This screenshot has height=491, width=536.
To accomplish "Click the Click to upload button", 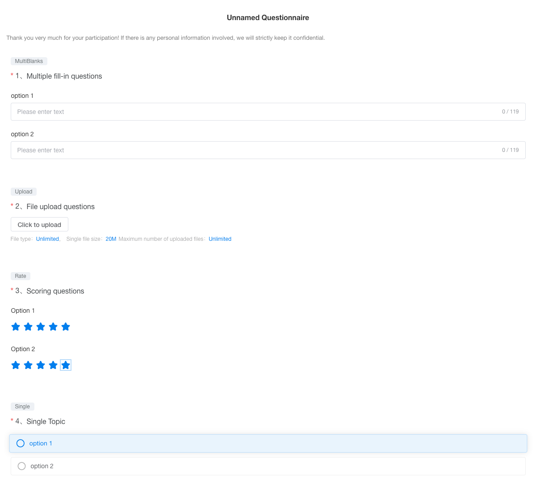I will click(x=39, y=224).
